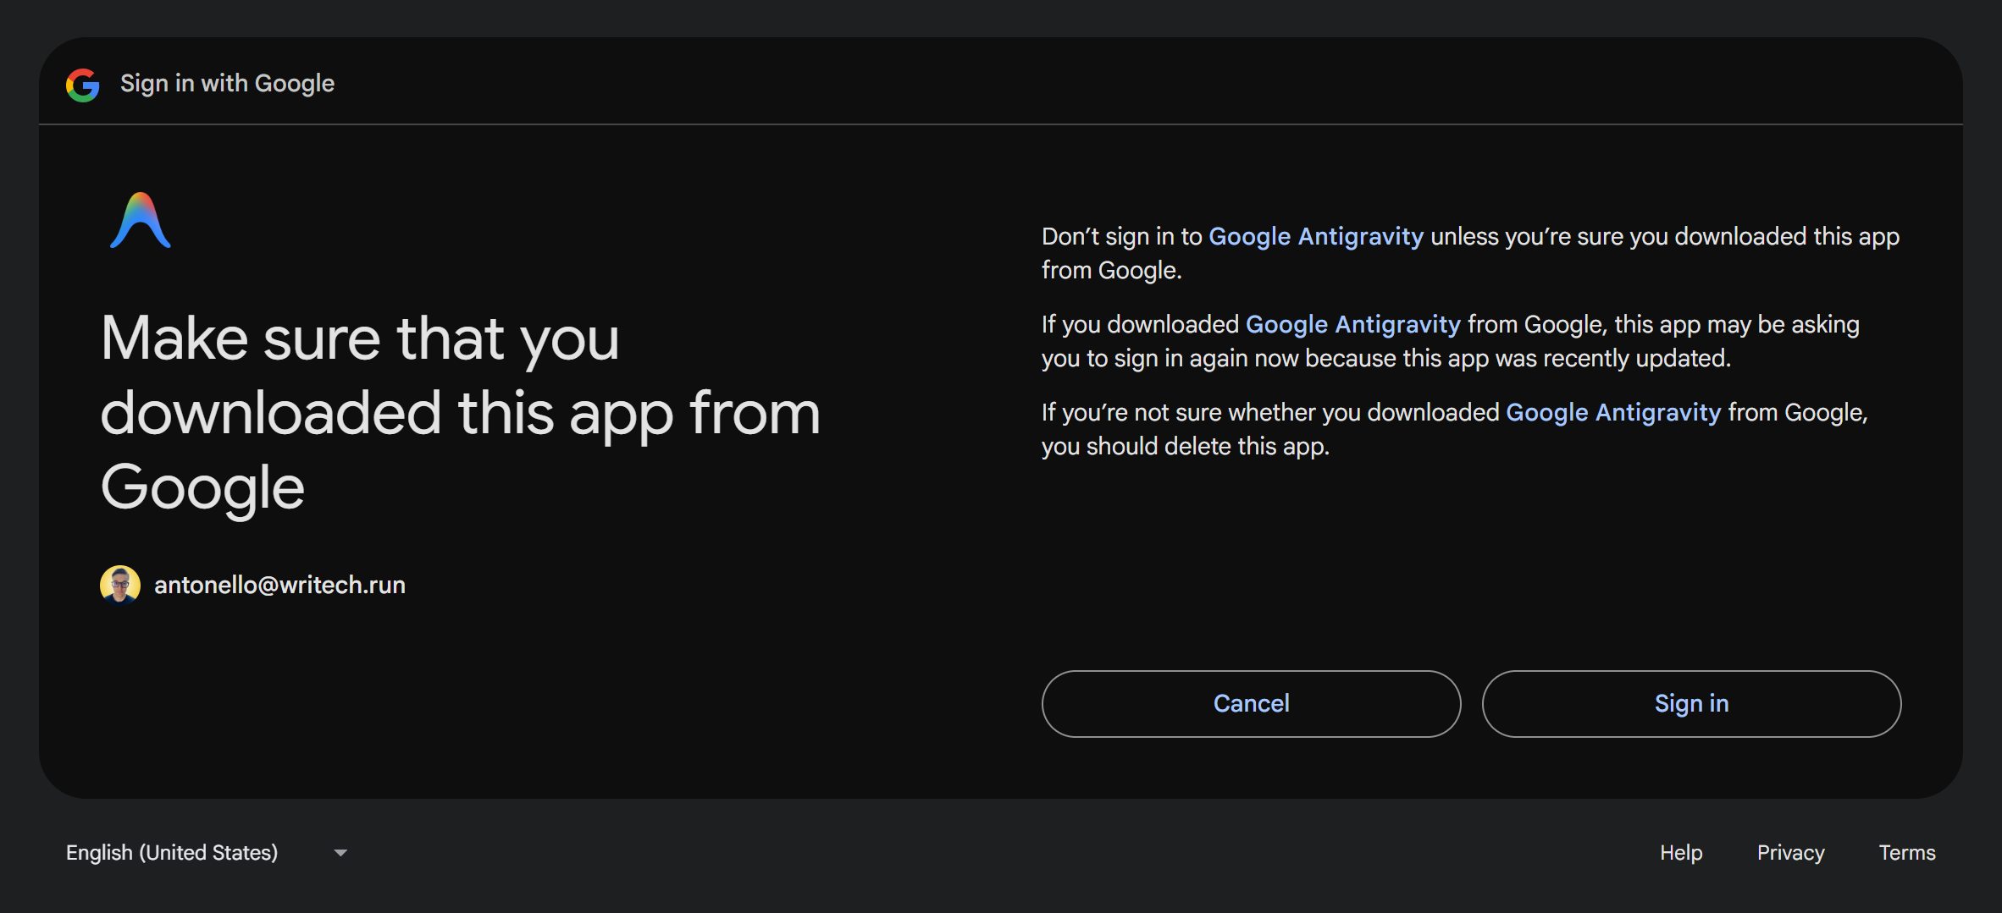Click the Antigravity app logo
Viewport: 2002px width, 913px height.
141,220
